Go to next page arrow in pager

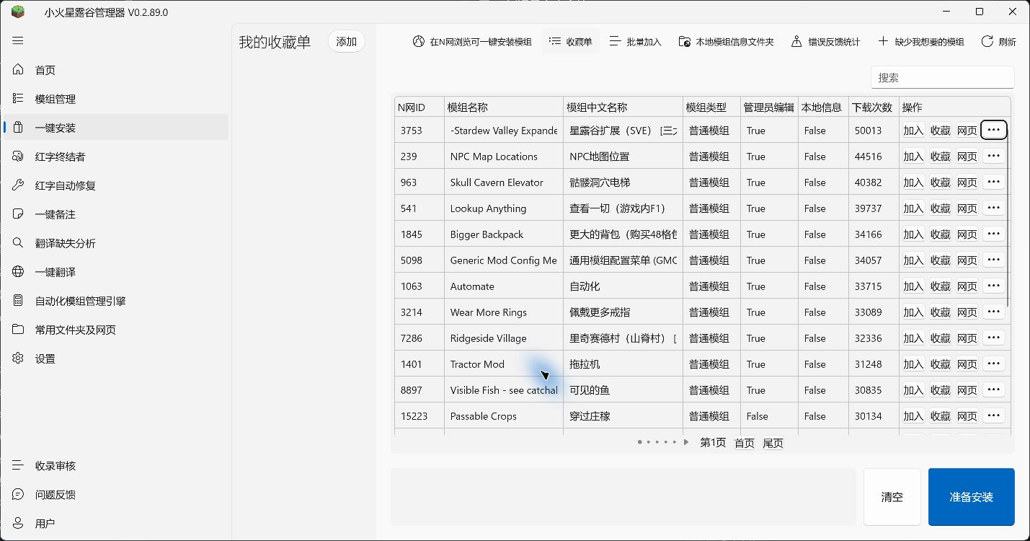[686, 442]
